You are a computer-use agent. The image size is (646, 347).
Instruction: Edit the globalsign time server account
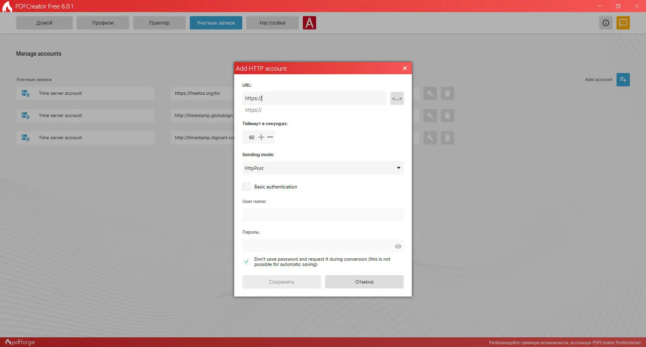[x=430, y=116]
